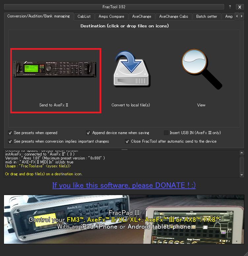Close the FracTool window with X
This screenshot has width=248, height=256.
[240, 7]
